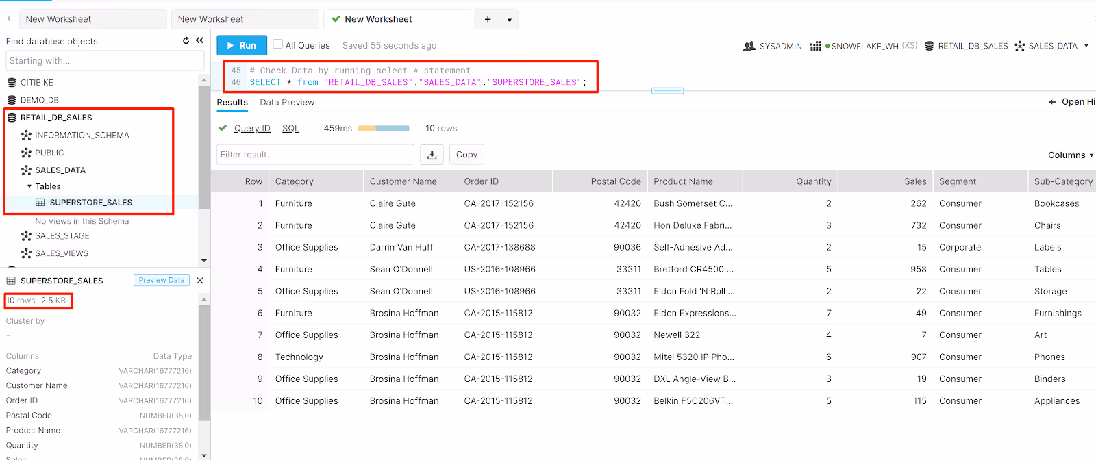The width and height of the screenshot is (1096, 460).
Task: Open the SQL link
Action: [x=290, y=128]
